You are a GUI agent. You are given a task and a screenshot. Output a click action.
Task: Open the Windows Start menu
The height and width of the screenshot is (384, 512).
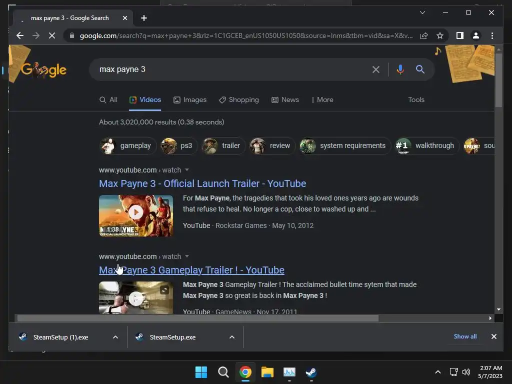point(201,372)
